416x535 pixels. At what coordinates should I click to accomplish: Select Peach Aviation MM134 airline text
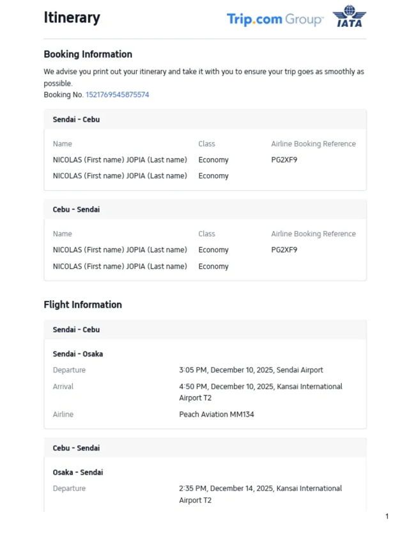216,415
